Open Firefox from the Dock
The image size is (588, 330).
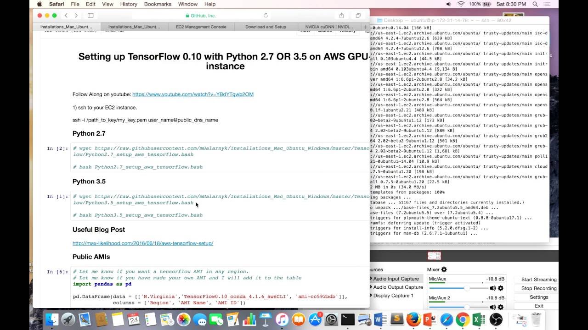point(413,319)
